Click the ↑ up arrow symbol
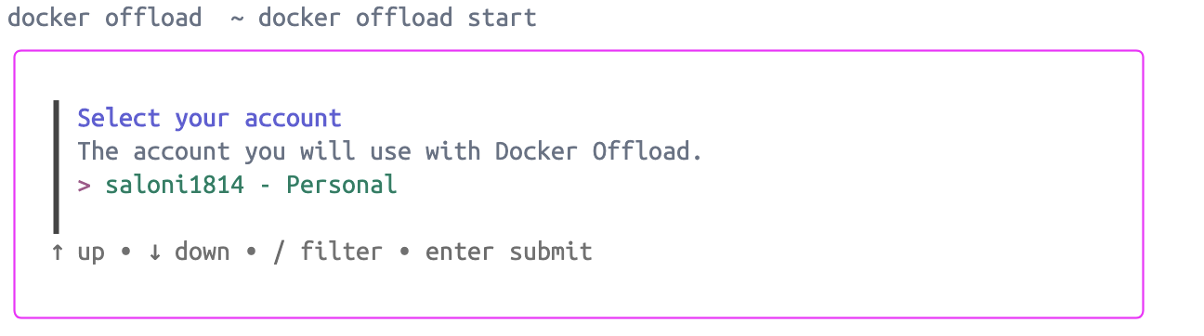This screenshot has height=336, width=1204. [58, 252]
